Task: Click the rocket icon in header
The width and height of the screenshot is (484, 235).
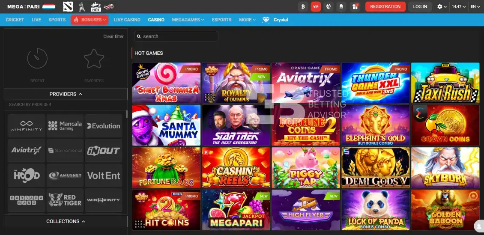Action: pos(342,6)
